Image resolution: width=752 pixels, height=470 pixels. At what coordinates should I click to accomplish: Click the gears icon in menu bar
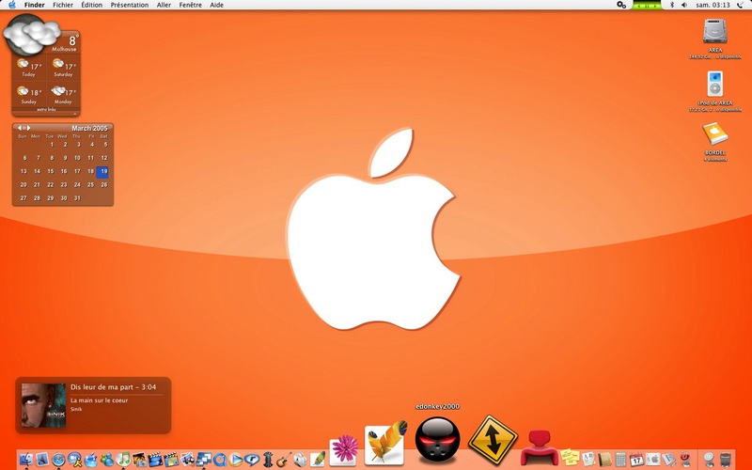point(621,5)
